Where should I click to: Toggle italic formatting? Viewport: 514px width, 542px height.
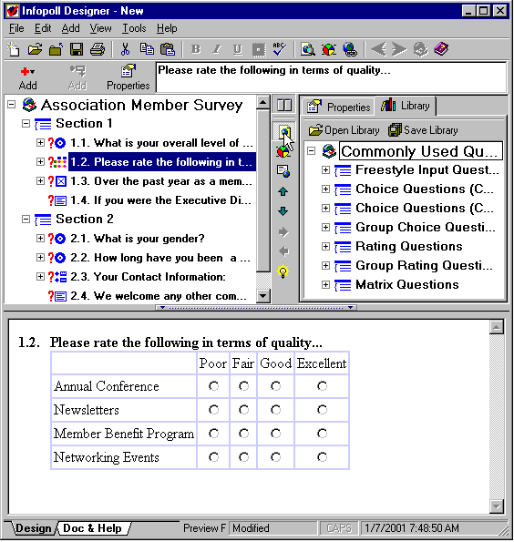217,49
